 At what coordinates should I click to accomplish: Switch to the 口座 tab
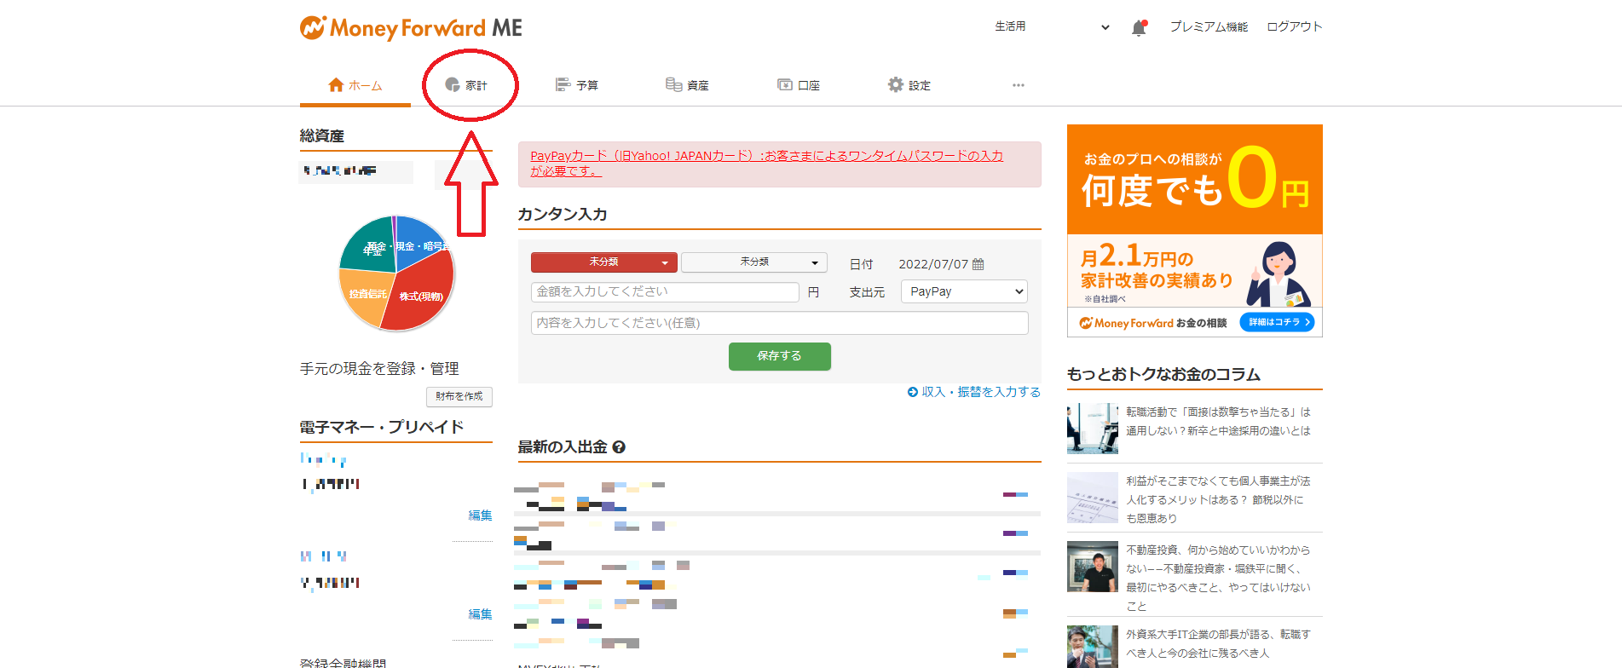click(x=799, y=85)
